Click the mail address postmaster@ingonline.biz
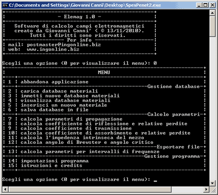The width and height of the screenshot is (218, 195). point(64,44)
